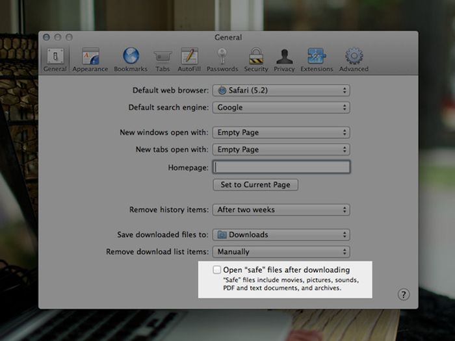The height and width of the screenshot is (341, 455).
Task: Open the AutoFill preferences pane
Action: pyautogui.click(x=189, y=60)
